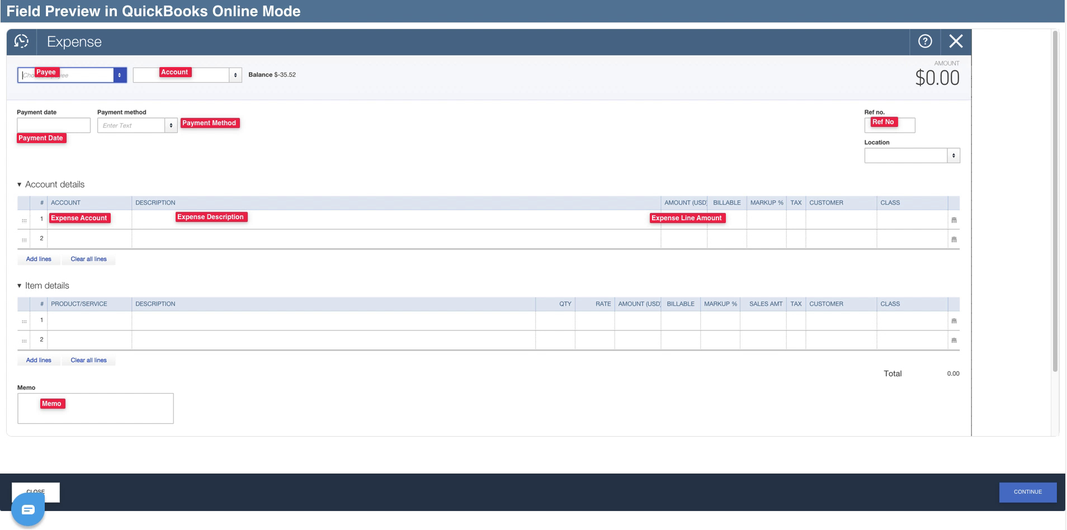
Task: Click Description cell in Account details row 1
Action: [x=396, y=220]
